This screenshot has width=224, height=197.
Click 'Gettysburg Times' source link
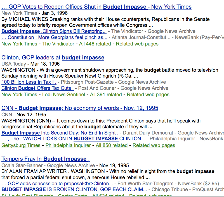click(21, 145)
